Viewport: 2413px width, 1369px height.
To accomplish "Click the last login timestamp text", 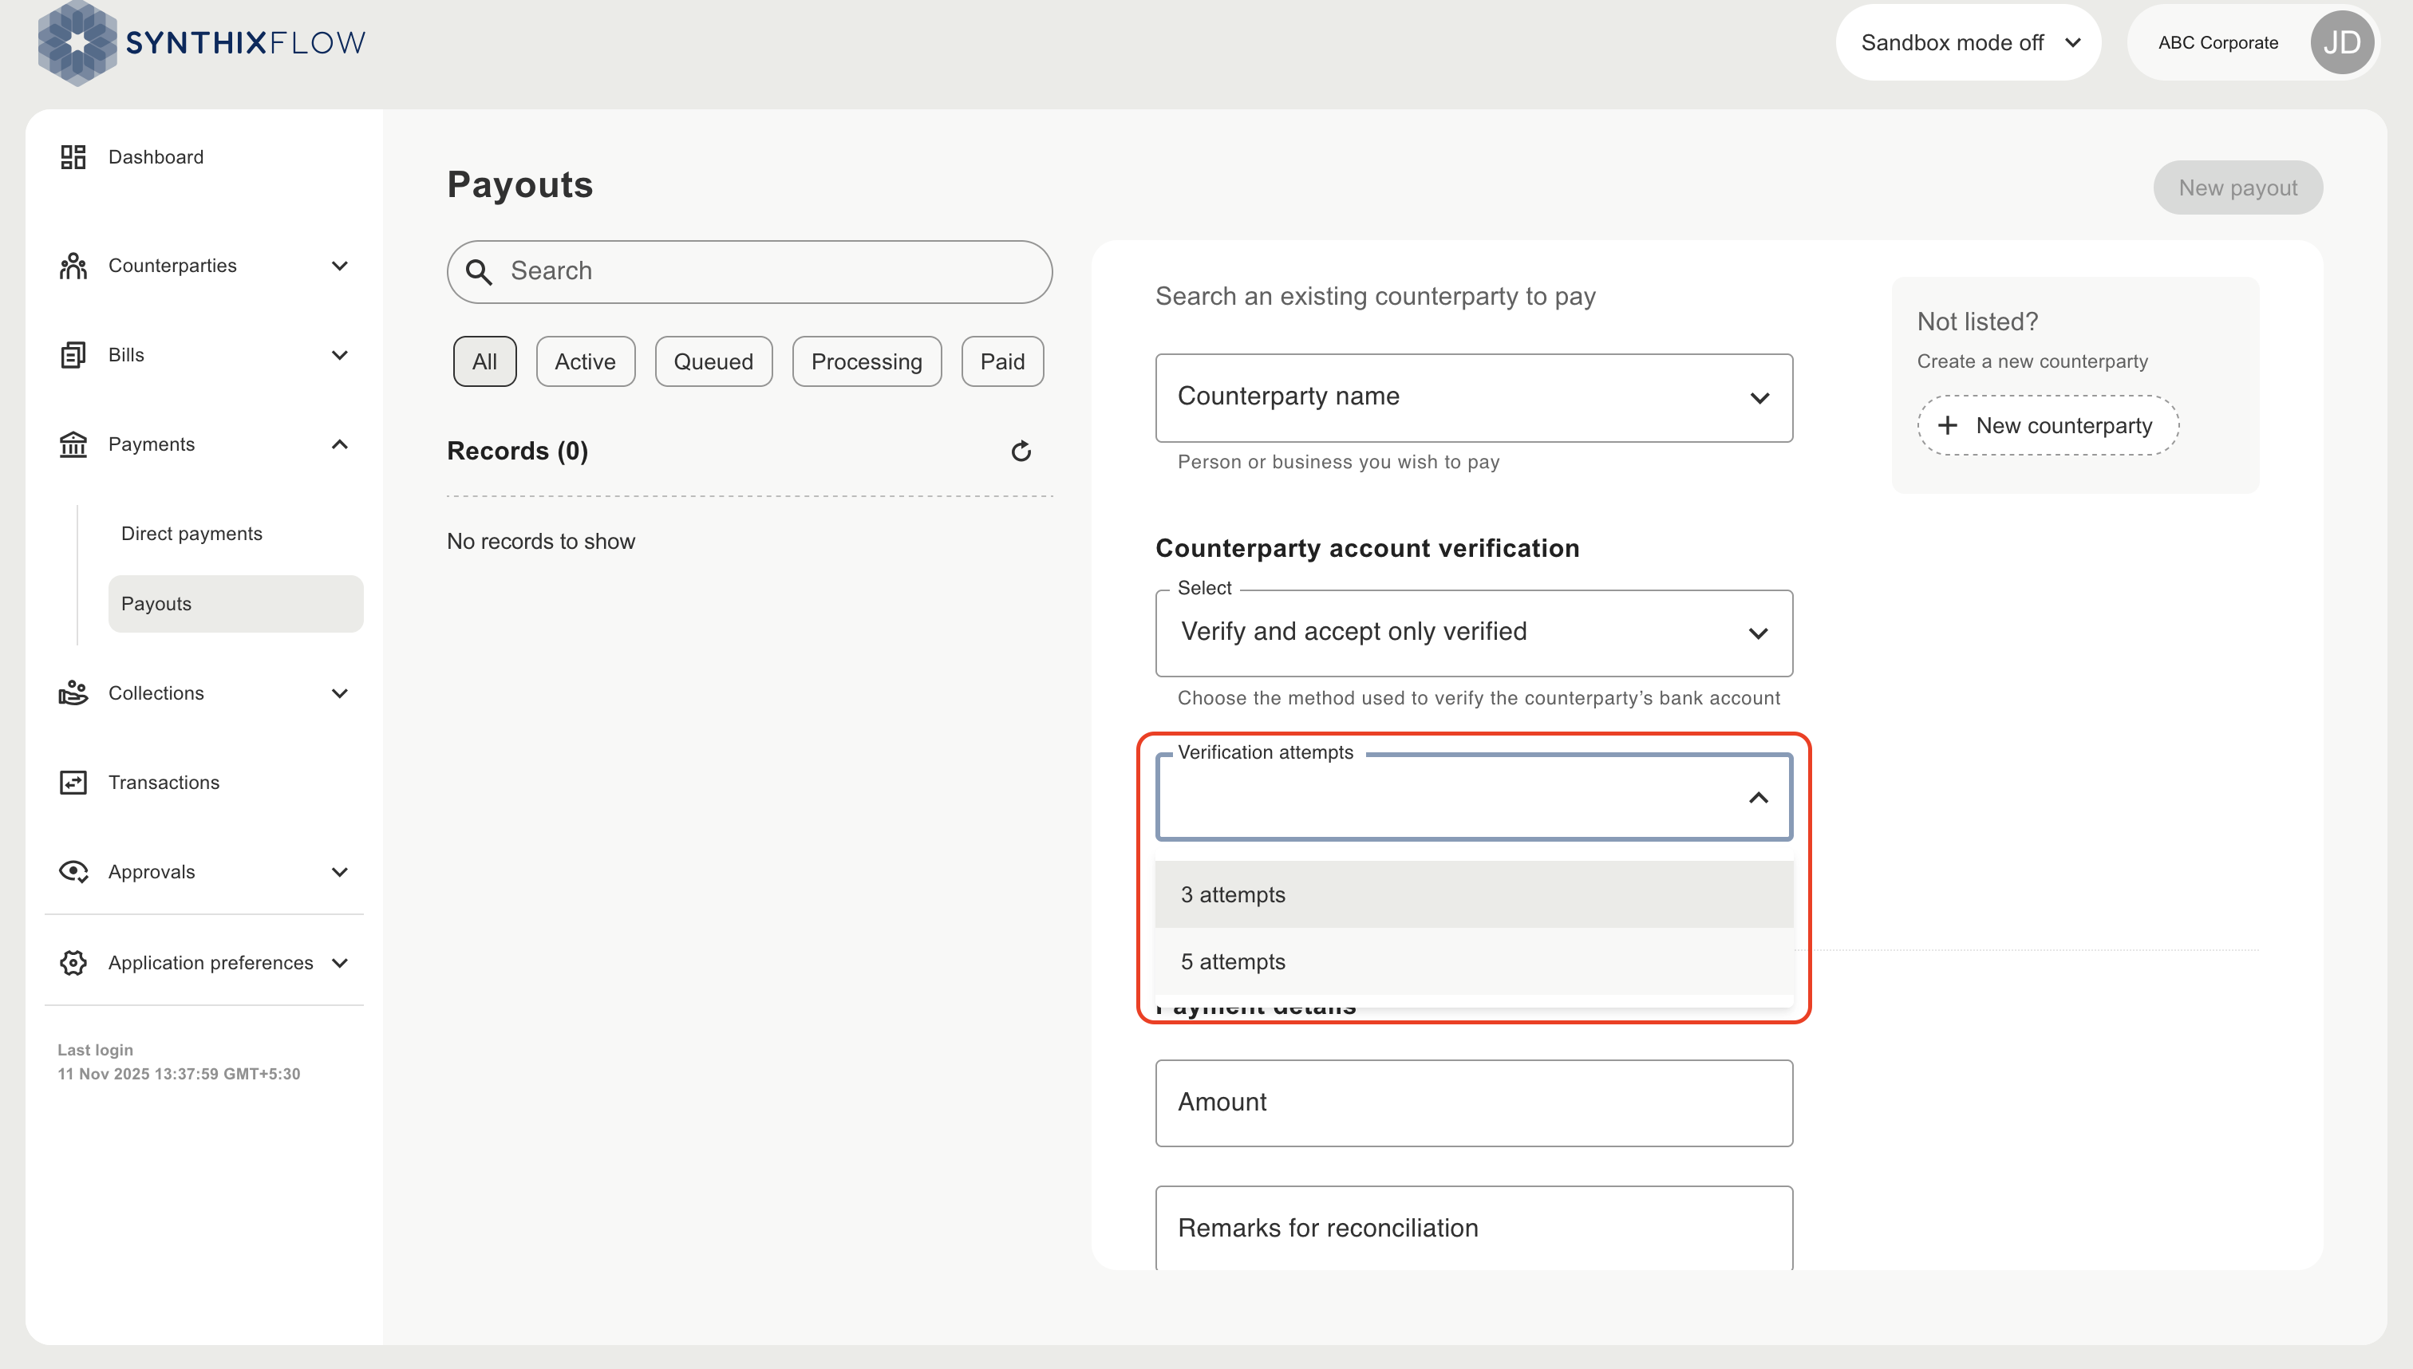I will (x=179, y=1074).
